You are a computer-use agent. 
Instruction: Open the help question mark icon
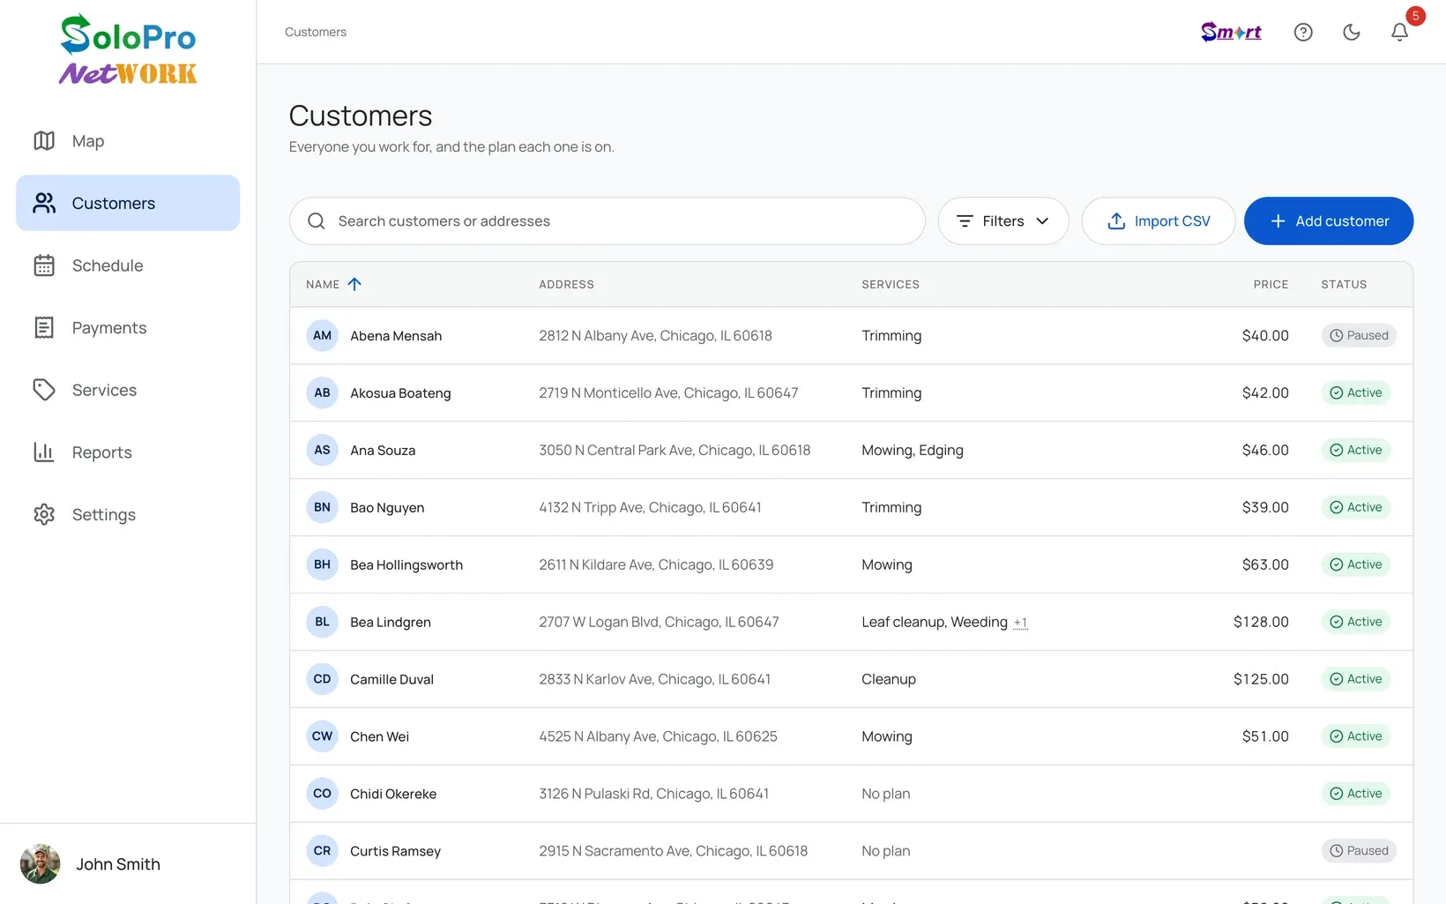click(x=1303, y=33)
